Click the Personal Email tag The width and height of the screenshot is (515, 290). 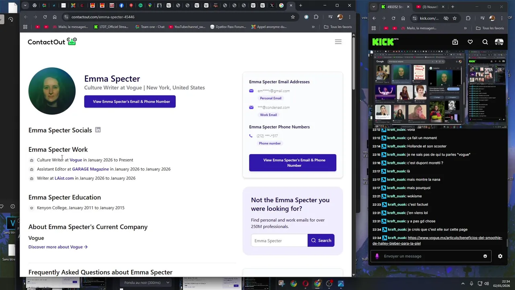271,98
